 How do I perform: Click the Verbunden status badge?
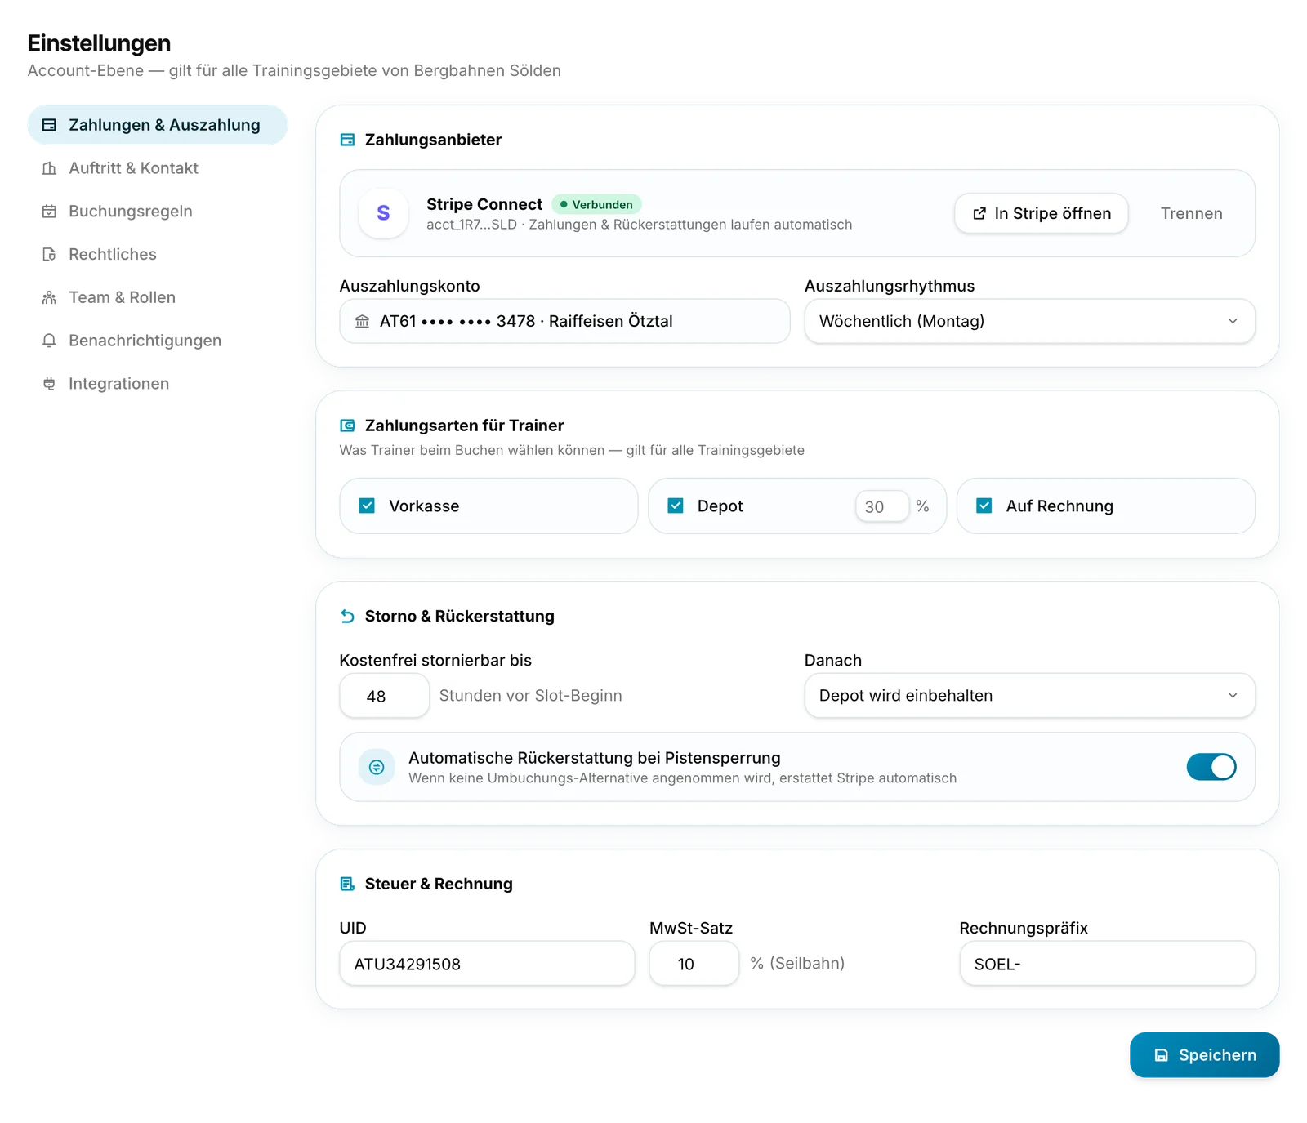[596, 204]
